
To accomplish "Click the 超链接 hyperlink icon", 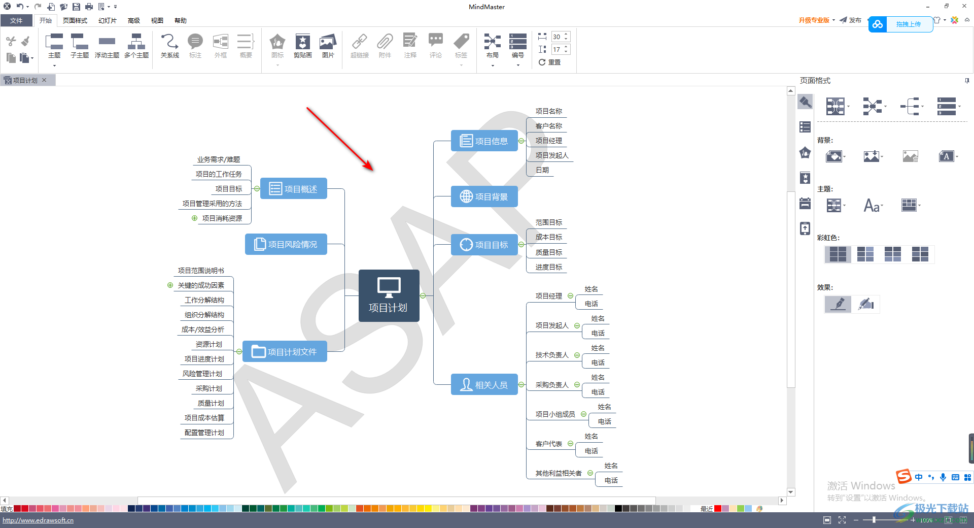I will coord(360,41).
